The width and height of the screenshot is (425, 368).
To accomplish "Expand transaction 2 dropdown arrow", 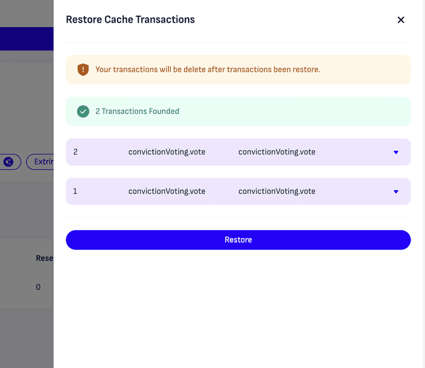I will point(396,153).
